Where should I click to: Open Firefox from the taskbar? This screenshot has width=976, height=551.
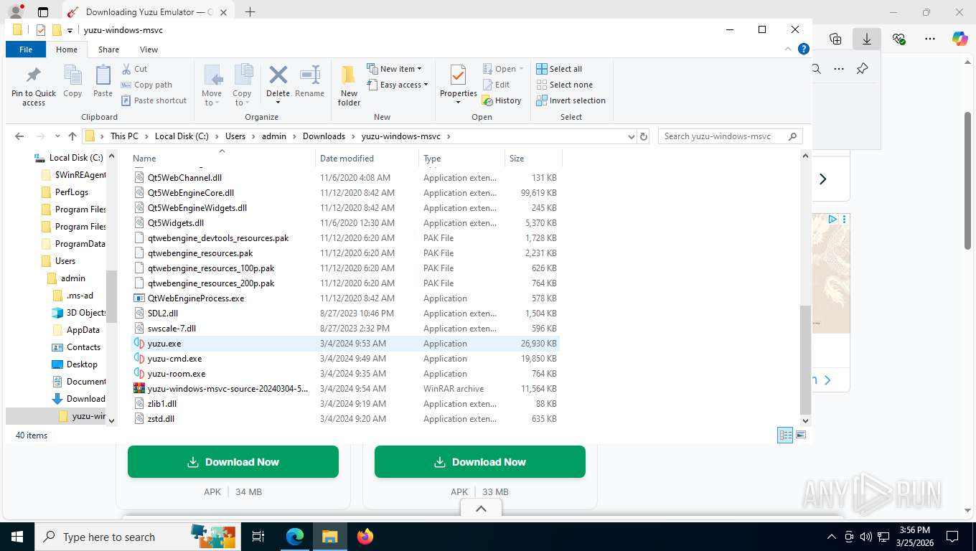coord(365,536)
